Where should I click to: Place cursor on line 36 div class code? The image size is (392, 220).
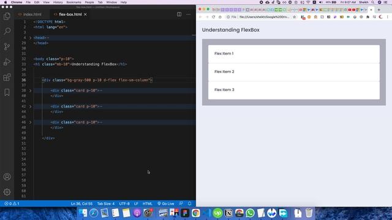click(97, 80)
